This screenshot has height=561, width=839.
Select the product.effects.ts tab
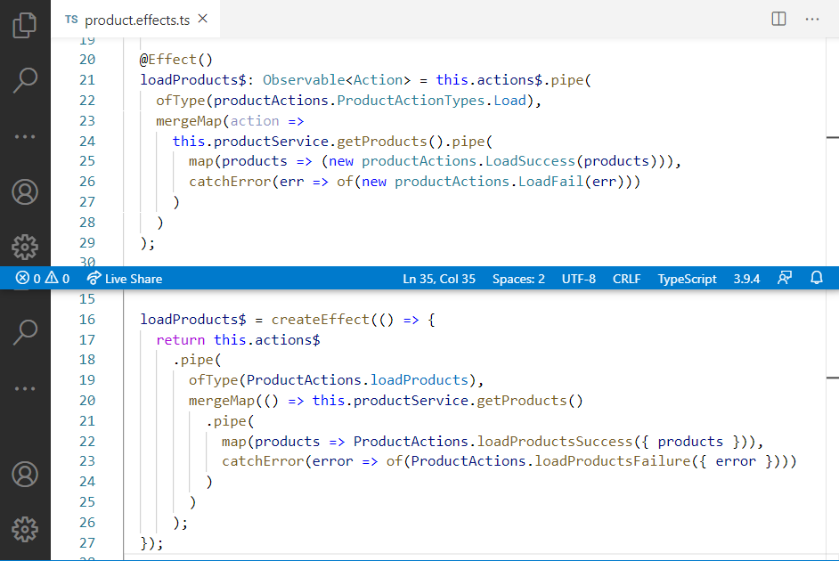click(134, 20)
